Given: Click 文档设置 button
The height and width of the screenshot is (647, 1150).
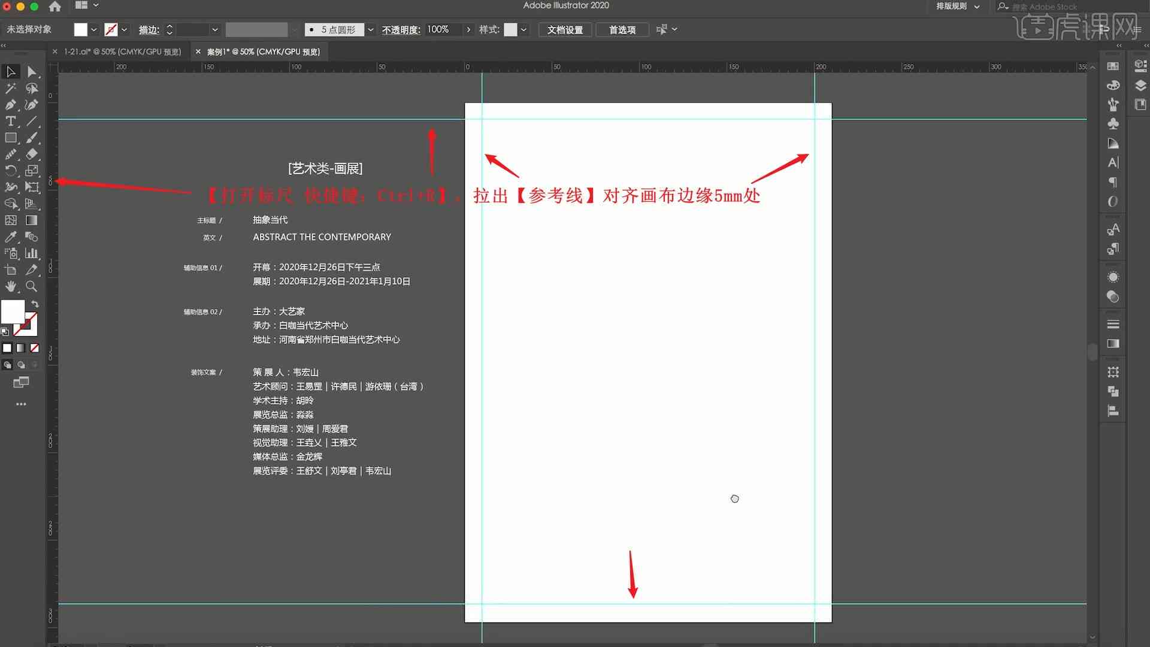Looking at the screenshot, I should [565, 29].
